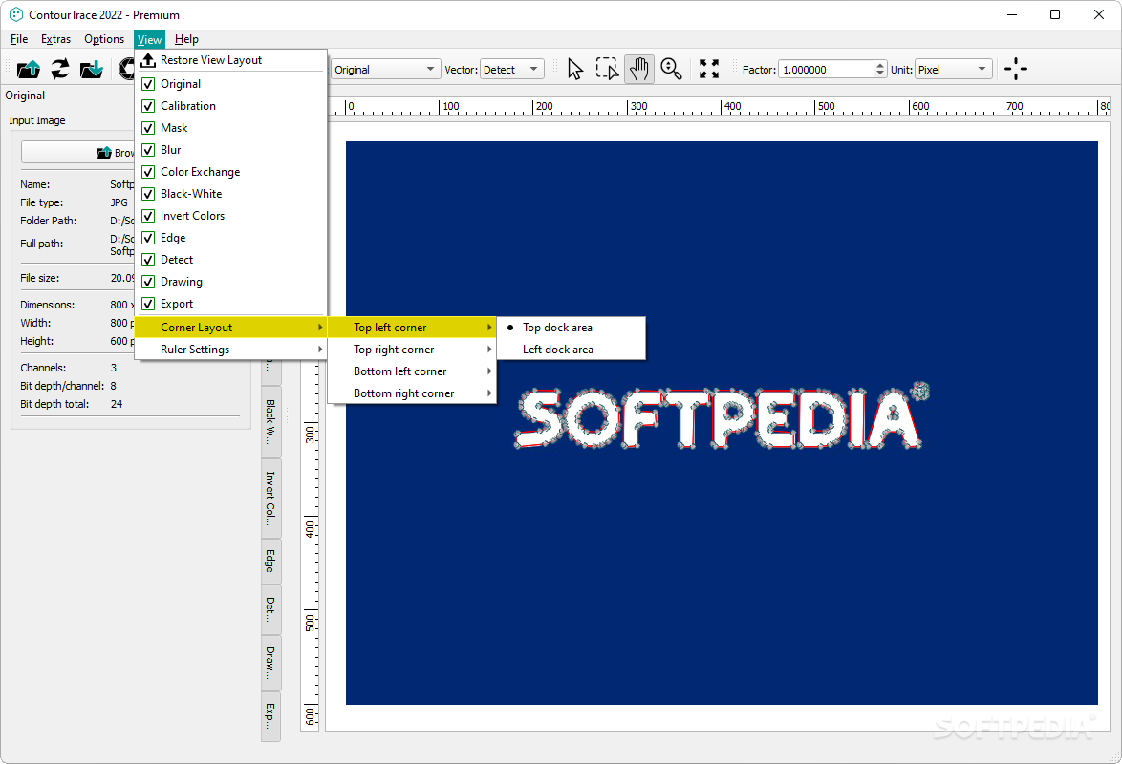Click the save to folder icon
1122x764 pixels.
[x=92, y=70]
